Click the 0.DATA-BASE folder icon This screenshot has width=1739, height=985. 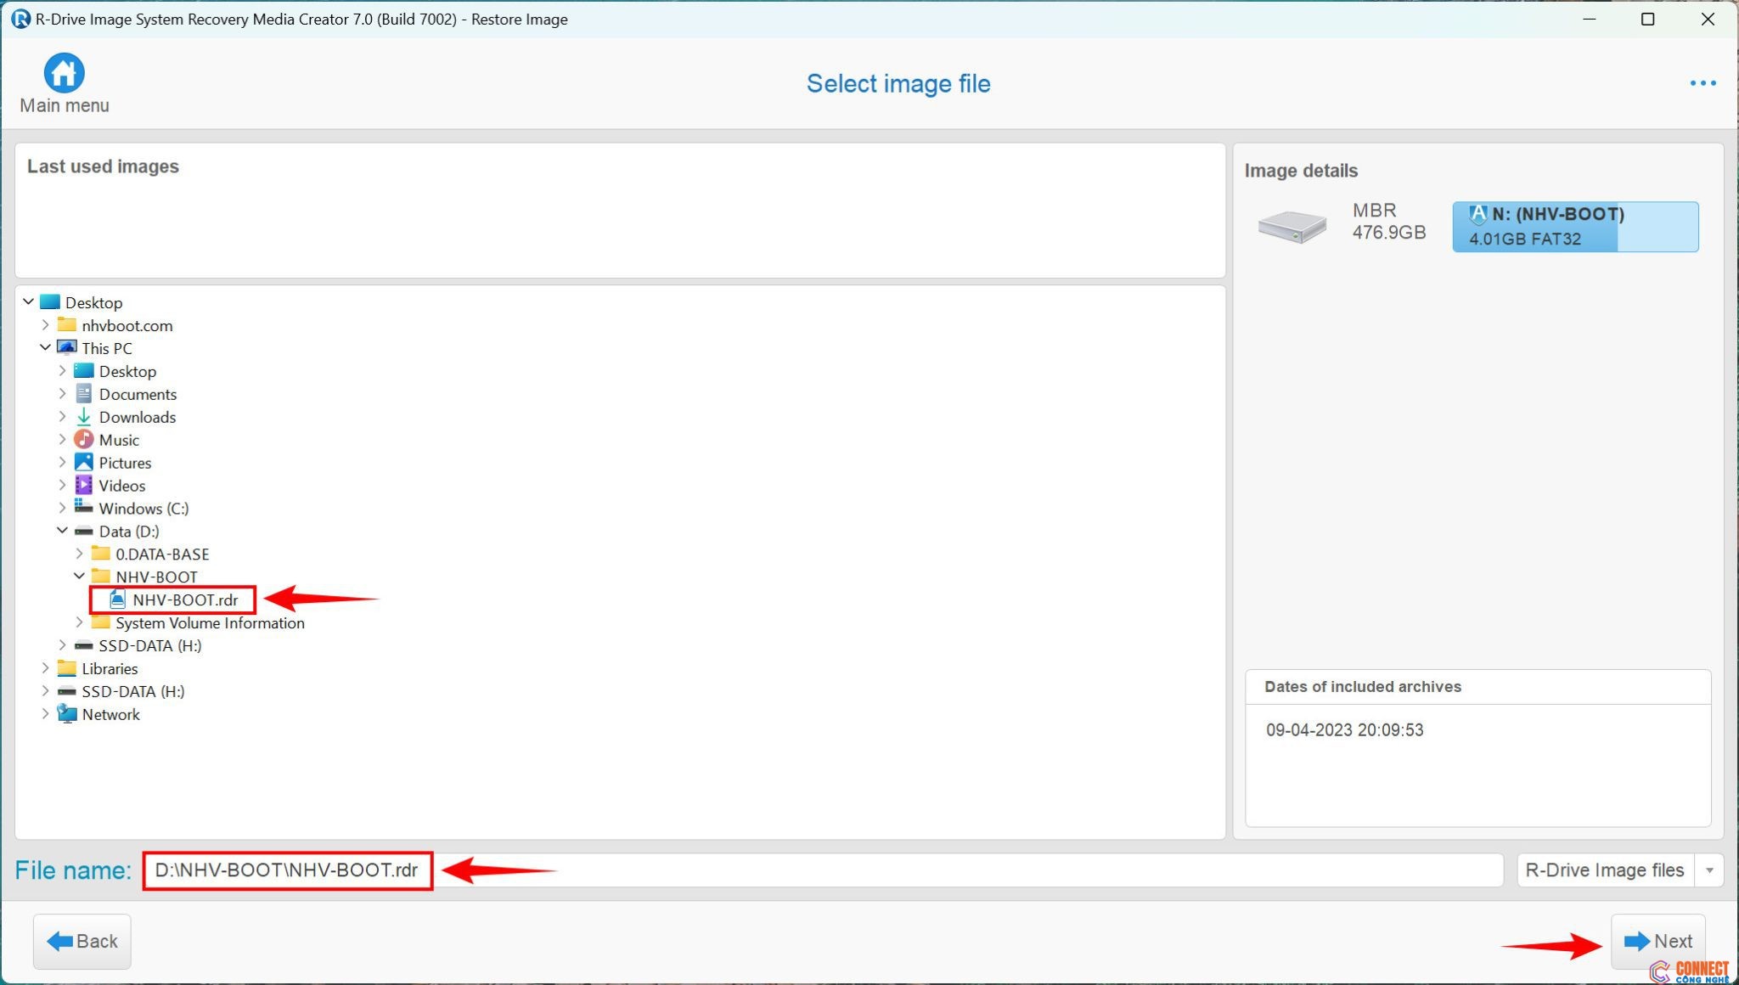pos(100,554)
